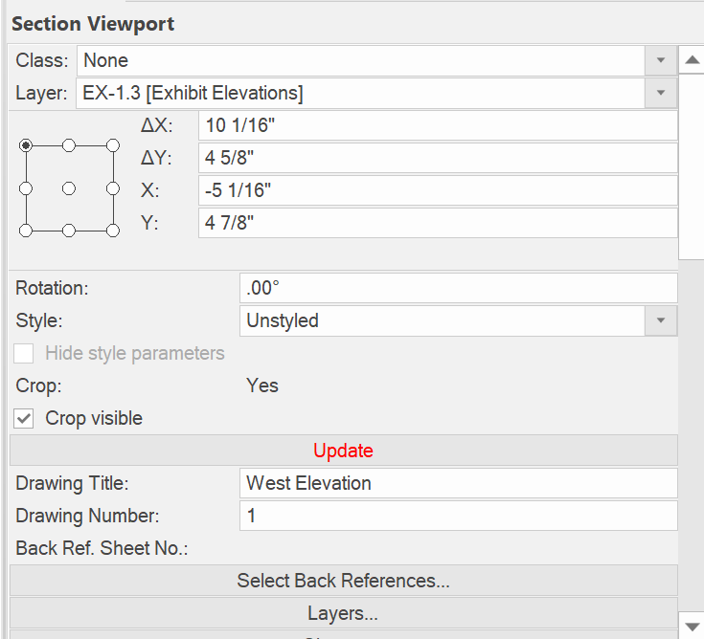Click the Y position field
704x639 pixels.
[x=438, y=223]
